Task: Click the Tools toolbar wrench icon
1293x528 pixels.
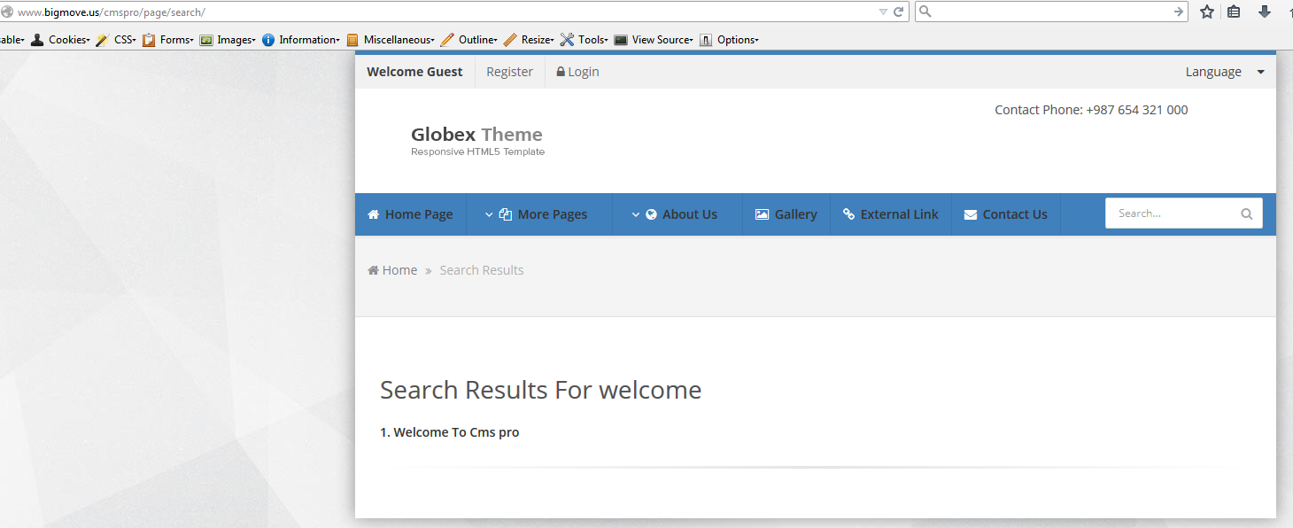Action: point(567,40)
